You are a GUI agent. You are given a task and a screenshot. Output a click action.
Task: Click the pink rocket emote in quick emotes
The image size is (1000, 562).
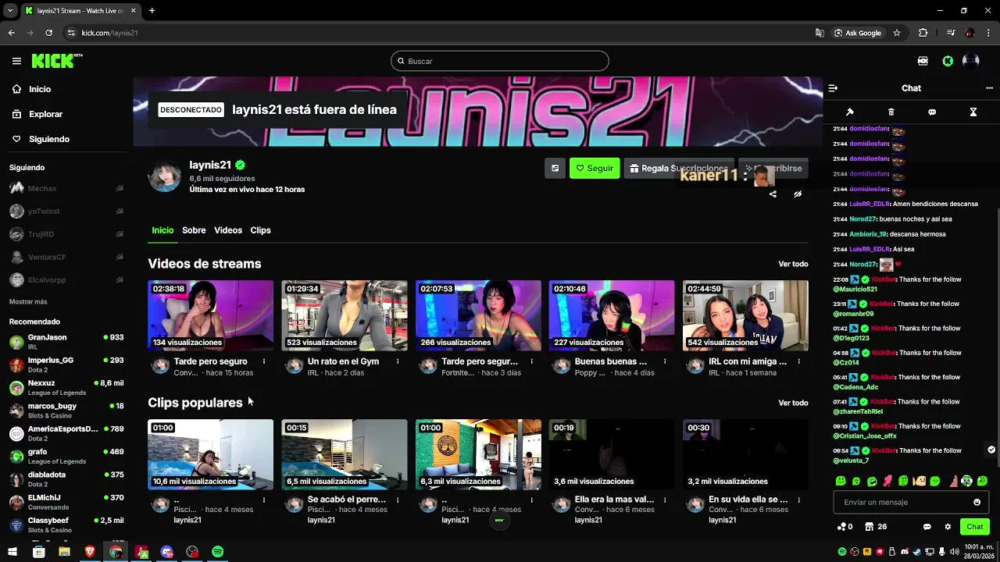coord(888,481)
